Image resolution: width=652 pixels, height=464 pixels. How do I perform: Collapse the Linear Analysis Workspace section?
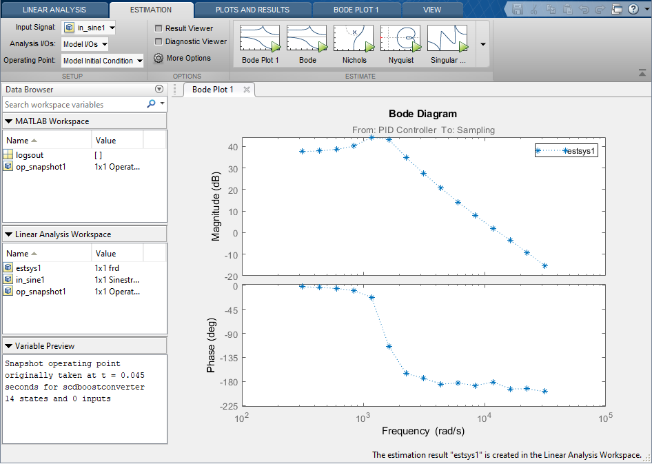click(8, 234)
